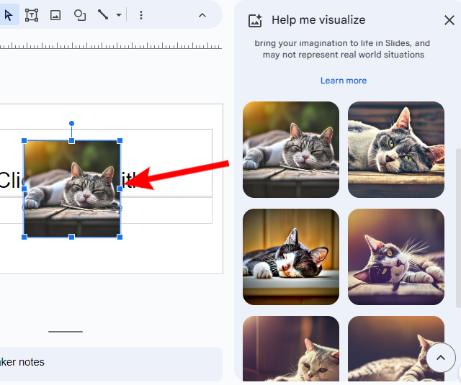Screen dimensions: 461x385
Task: Click the left-middle handle of the image
Action: pos(24,189)
